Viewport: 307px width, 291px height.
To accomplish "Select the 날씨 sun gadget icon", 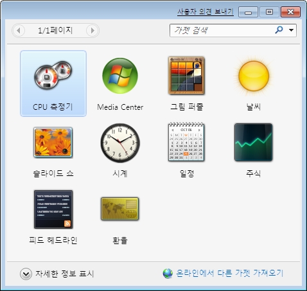I will (254, 76).
